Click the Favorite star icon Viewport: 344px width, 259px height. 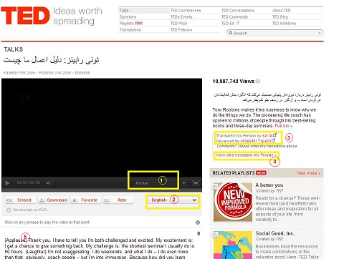[75, 200]
